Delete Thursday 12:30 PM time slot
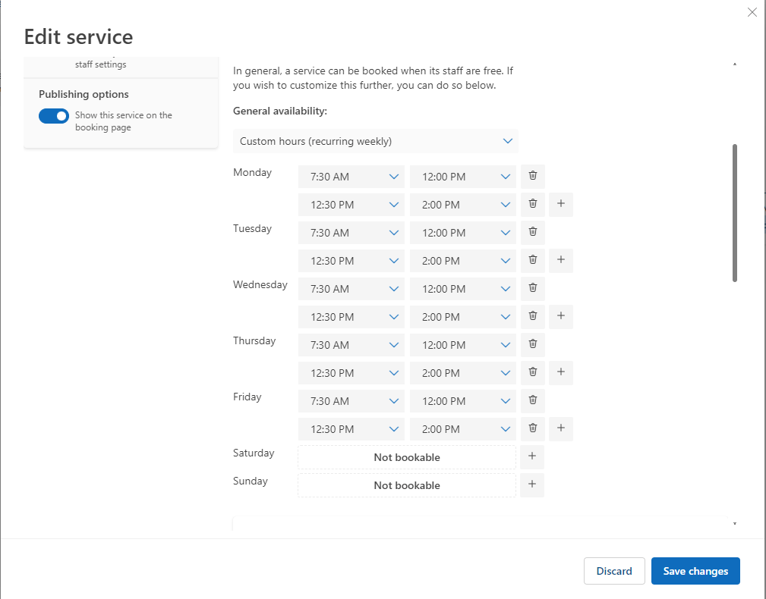Screen dimensions: 766x599 [532, 372]
